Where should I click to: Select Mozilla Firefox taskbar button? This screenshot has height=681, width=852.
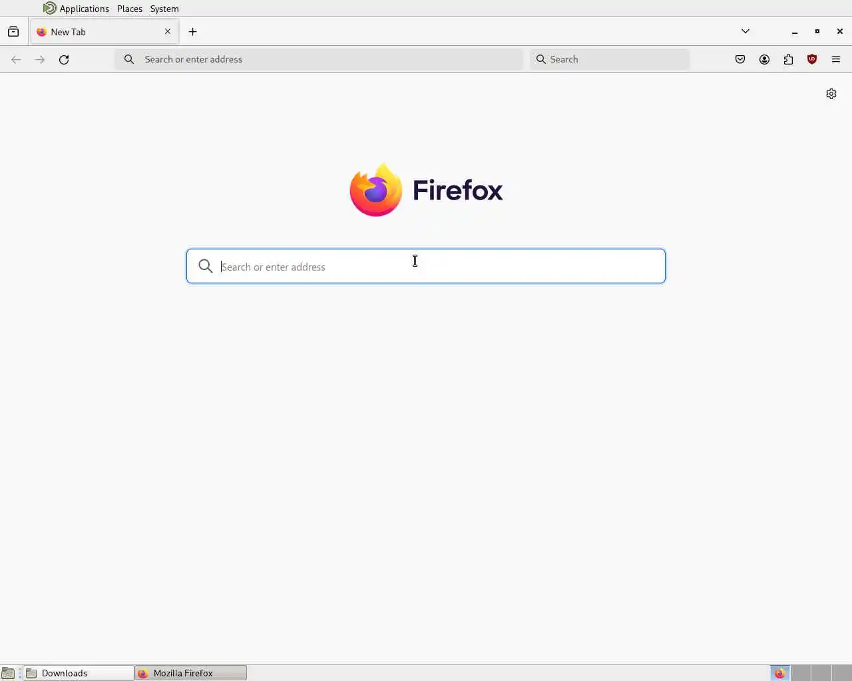point(190,673)
